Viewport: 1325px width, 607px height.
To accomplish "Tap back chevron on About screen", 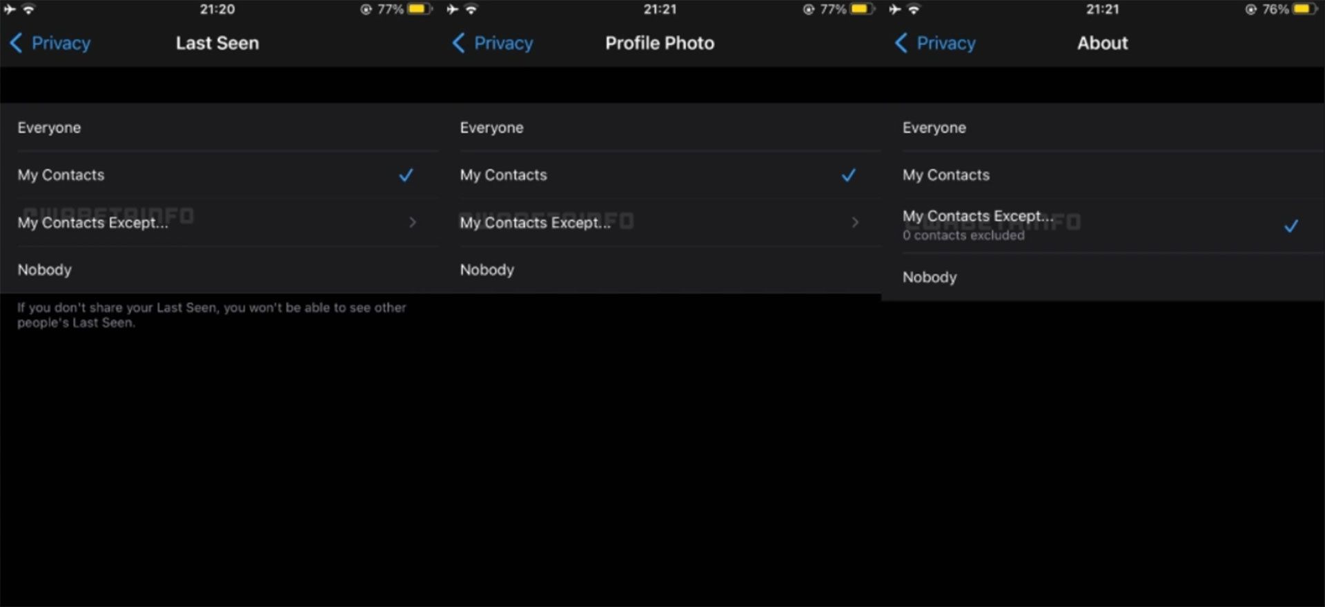I will coord(901,43).
